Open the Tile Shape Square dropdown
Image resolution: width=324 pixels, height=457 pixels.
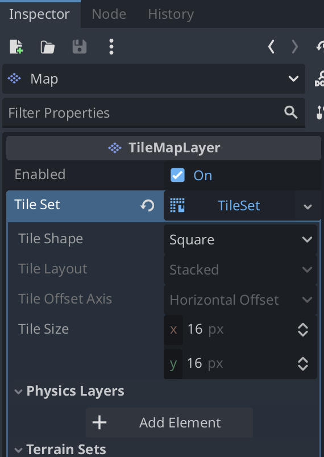(x=240, y=239)
